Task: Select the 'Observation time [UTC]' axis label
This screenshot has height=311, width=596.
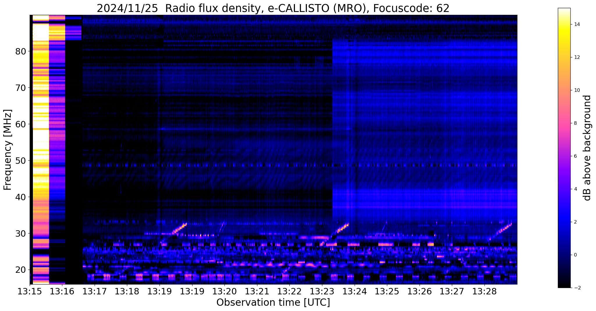Action: pyautogui.click(x=273, y=303)
